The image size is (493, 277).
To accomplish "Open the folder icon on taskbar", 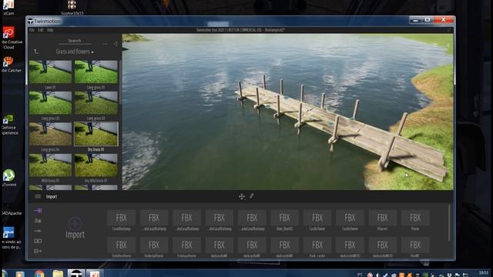I will 58,274.
